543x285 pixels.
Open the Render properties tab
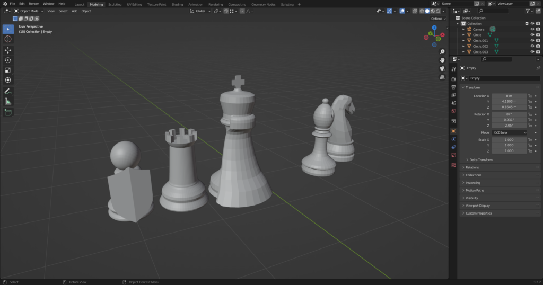pyautogui.click(x=454, y=79)
